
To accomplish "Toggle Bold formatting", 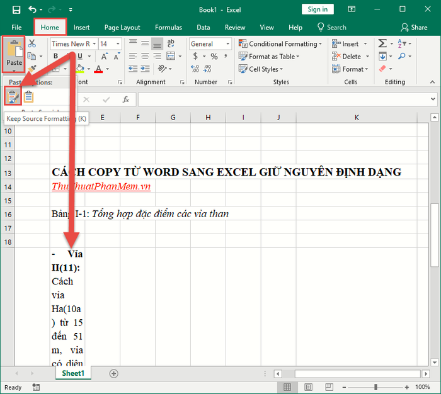I will tap(55, 56).
